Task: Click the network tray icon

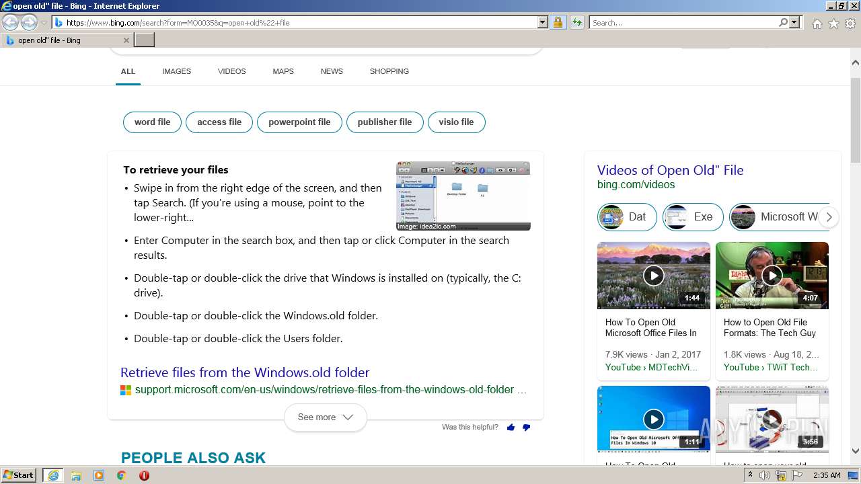Action: pos(781,475)
